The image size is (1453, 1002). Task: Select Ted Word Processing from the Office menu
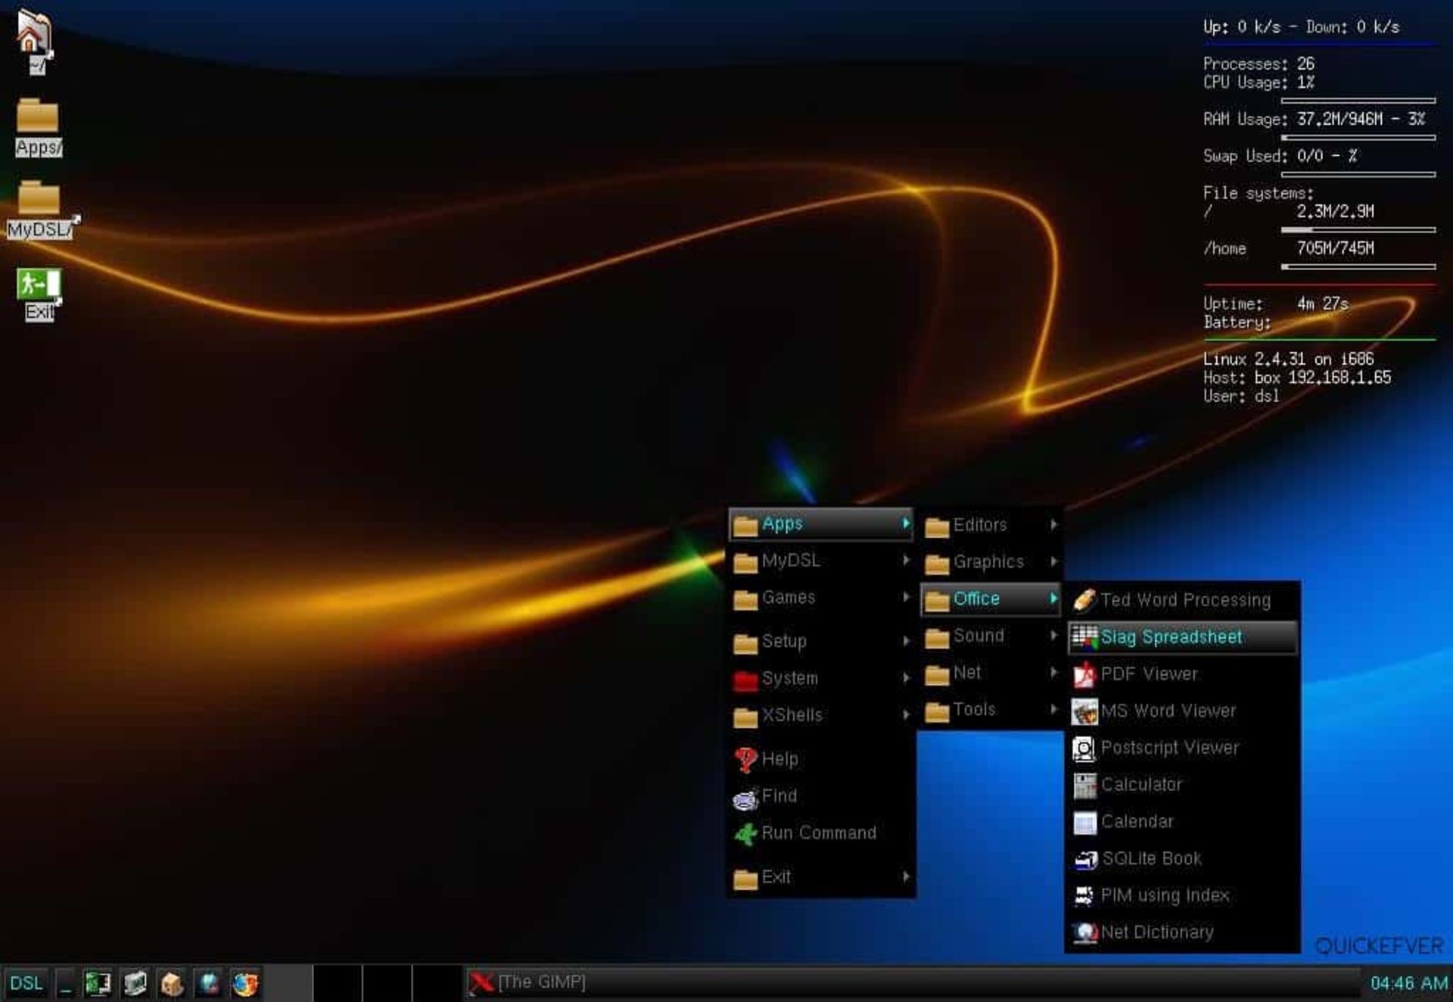(1177, 599)
